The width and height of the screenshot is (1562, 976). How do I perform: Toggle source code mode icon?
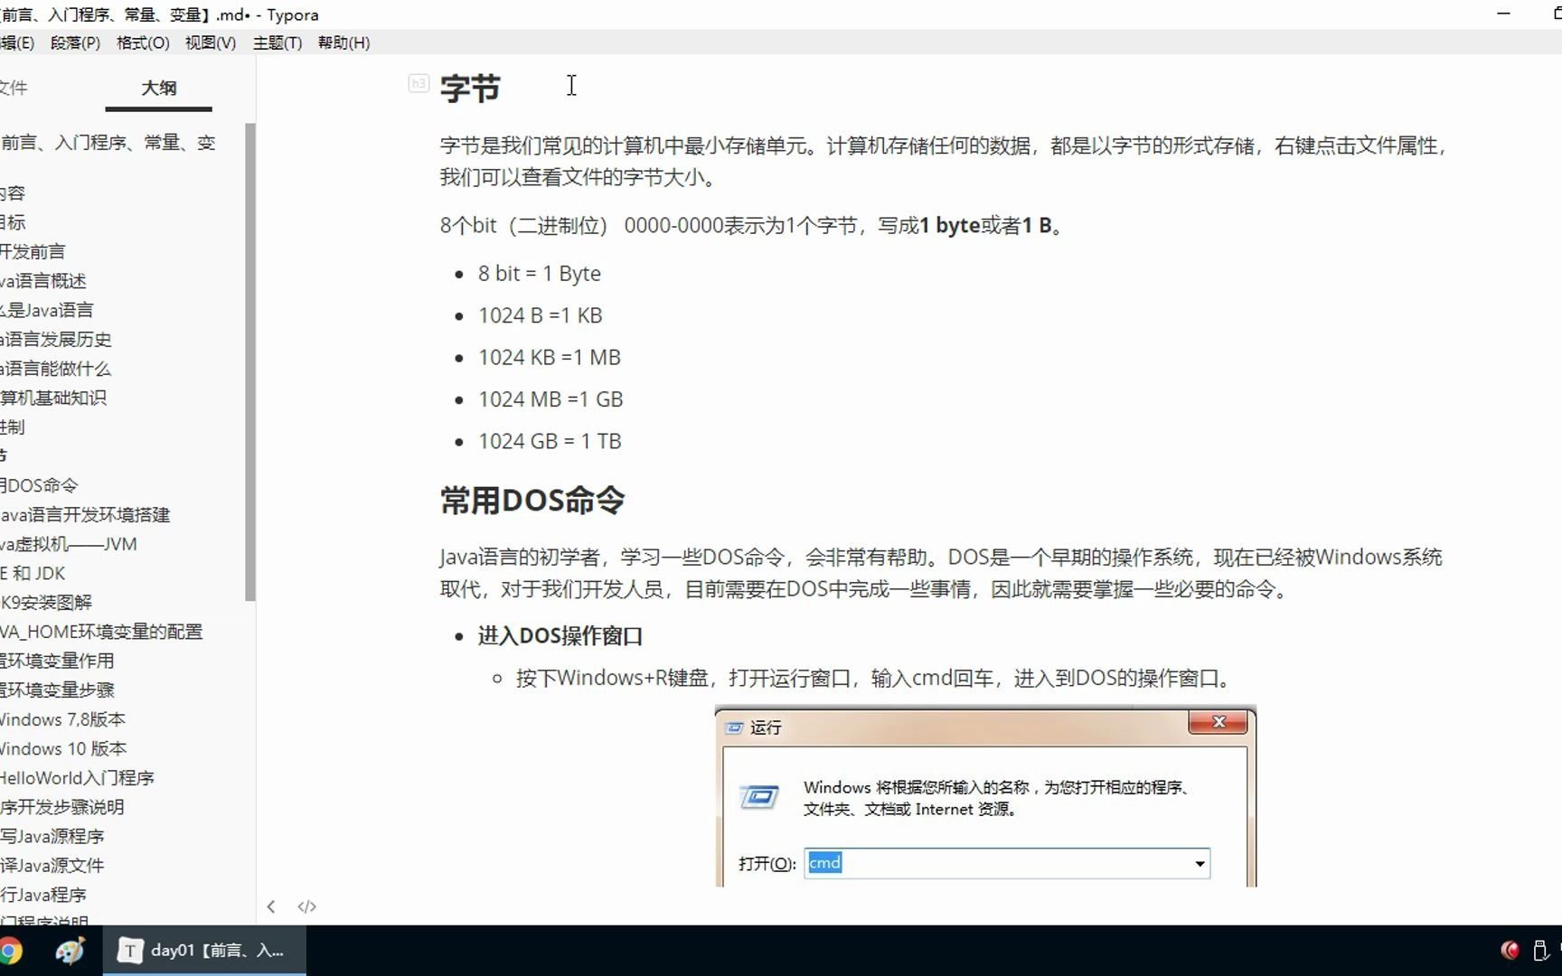pos(307,906)
